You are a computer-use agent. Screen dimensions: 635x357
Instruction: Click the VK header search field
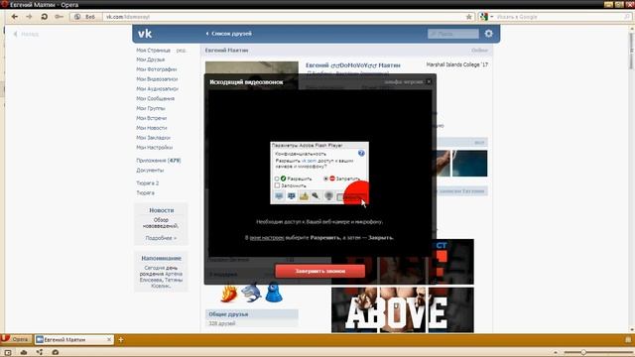coord(453,34)
